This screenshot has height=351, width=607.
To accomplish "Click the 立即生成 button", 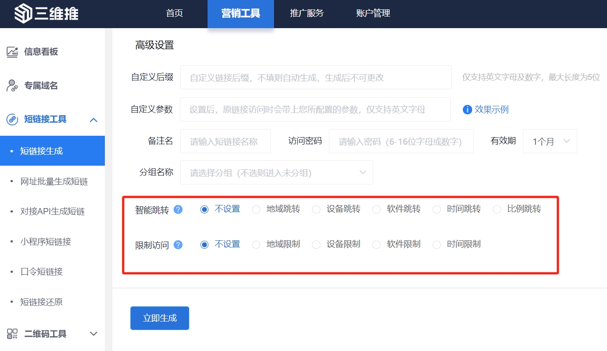I will pos(160,318).
